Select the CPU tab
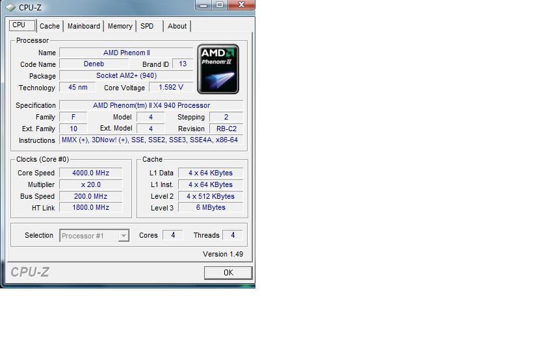Screen dimensions: 546x341 [22, 25]
